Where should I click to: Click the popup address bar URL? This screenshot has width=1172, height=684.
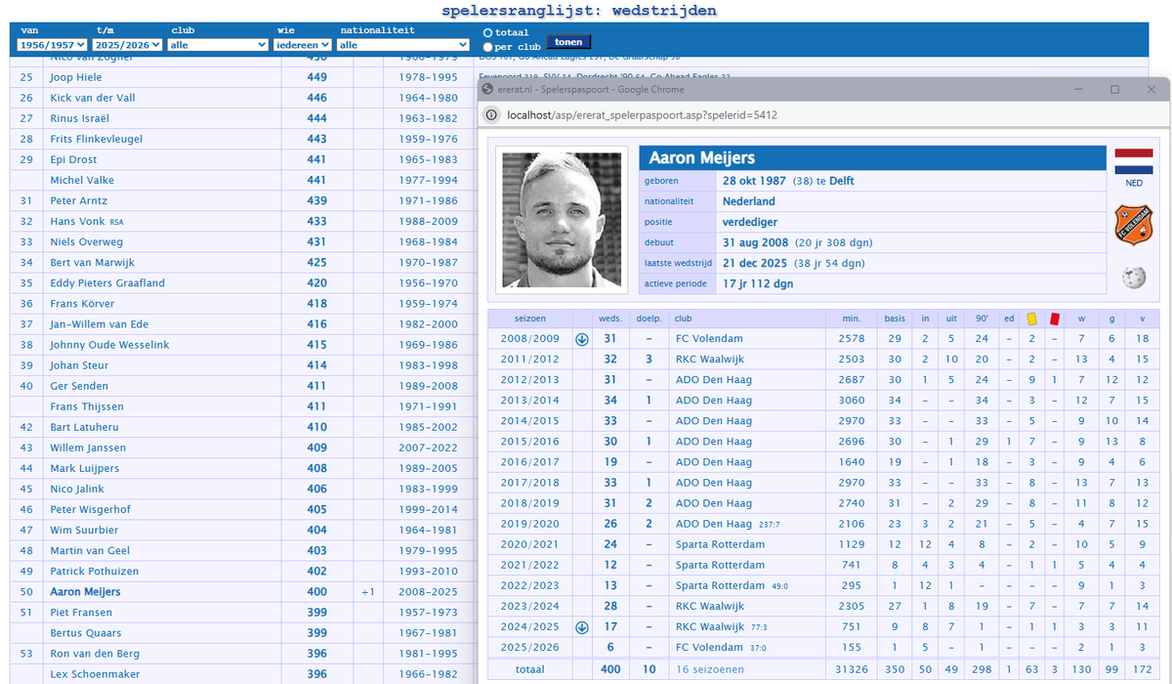click(x=642, y=114)
